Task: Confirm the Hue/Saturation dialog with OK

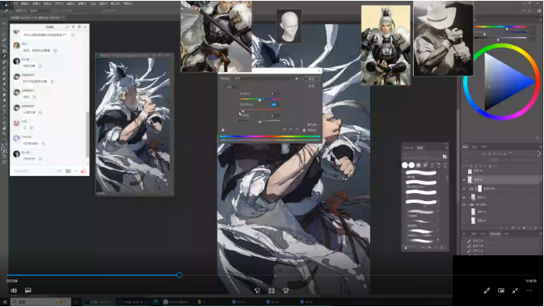Action: (x=311, y=78)
